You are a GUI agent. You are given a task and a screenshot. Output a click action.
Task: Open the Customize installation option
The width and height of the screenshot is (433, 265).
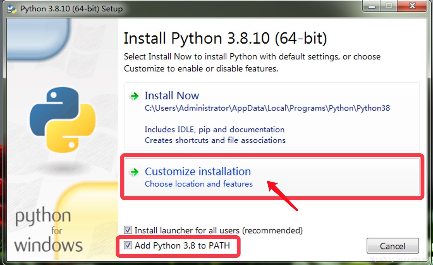[272, 177]
